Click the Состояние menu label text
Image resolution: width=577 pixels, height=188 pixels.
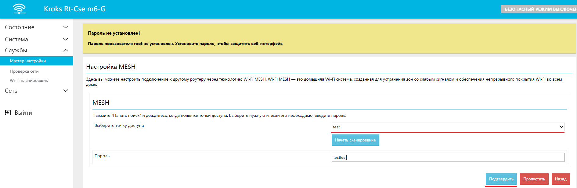pyautogui.click(x=20, y=27)
